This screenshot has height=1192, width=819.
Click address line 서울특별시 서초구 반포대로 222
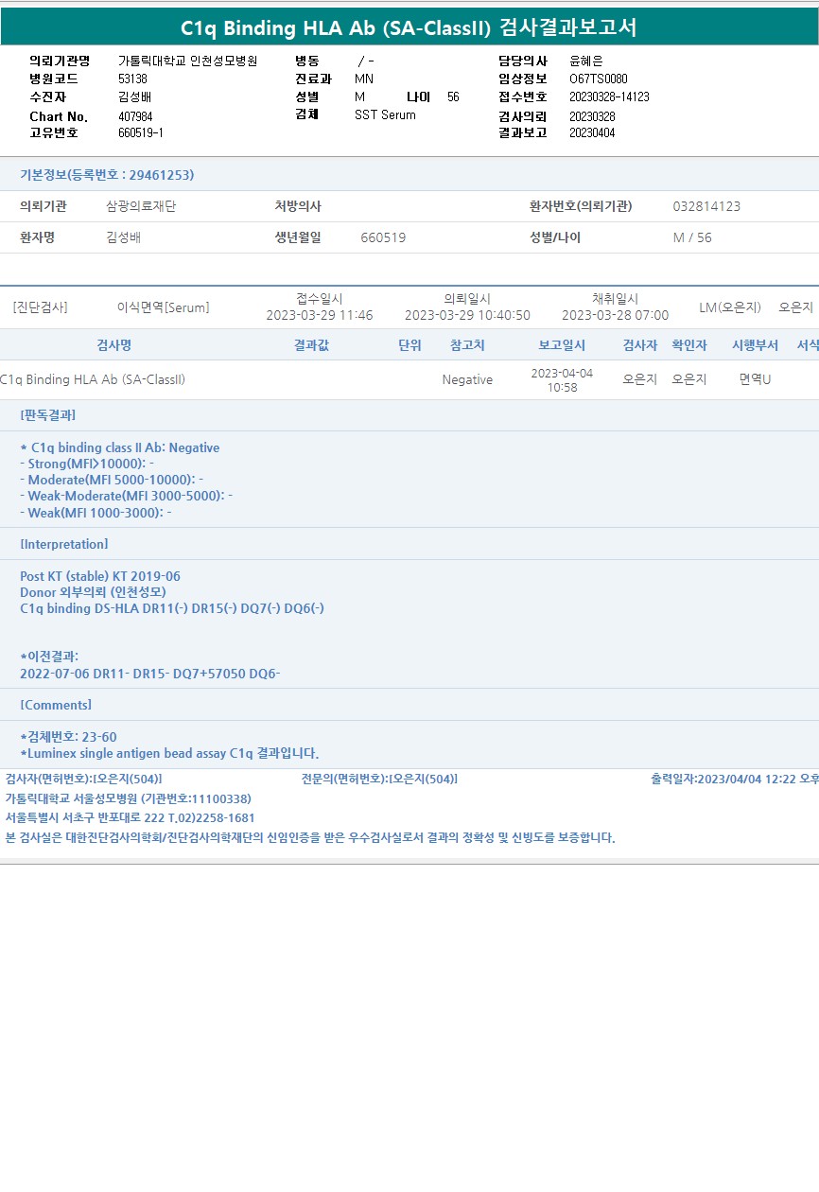point(131,817)
